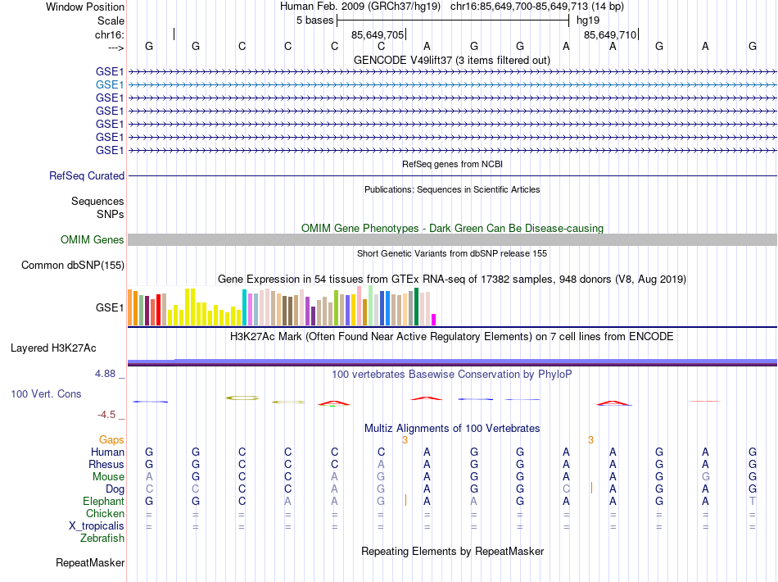Select the Zebrafish species row label

click(x=102, y=538)
